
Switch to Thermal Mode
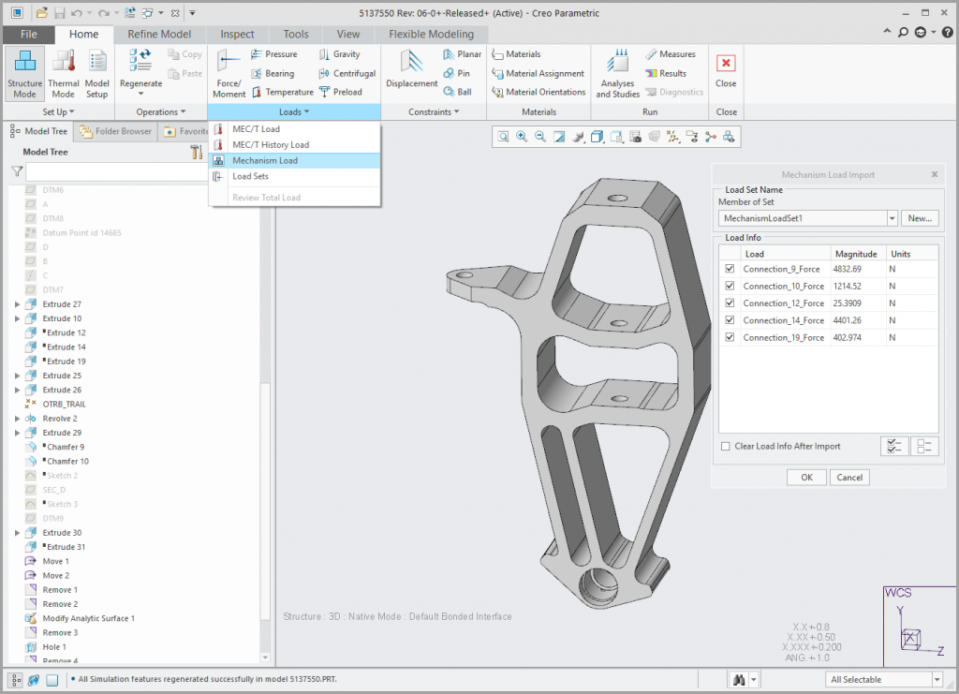point(64,74)
